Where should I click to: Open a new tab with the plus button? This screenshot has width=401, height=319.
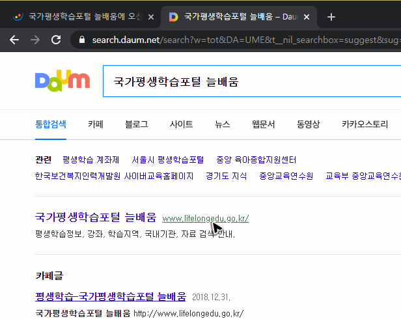coord(331,17)
